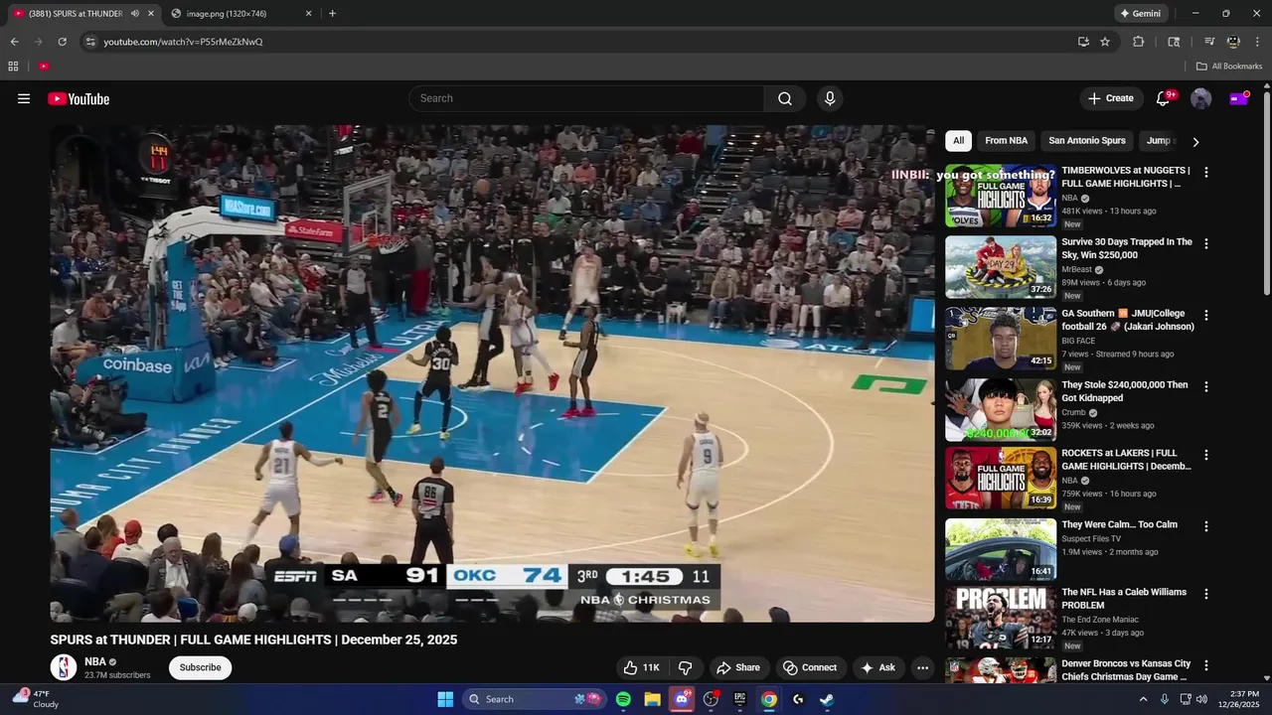Open options for NFL Caleb Williams video
Viewport: 1272px width, 715px height.
(1206, 594)
